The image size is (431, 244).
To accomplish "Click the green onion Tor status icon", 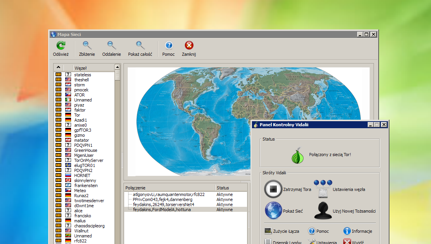I will (298, 155).
